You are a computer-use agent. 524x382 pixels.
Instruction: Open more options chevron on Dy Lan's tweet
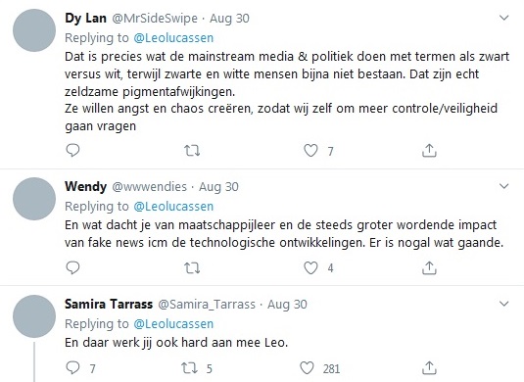[503, 18]
